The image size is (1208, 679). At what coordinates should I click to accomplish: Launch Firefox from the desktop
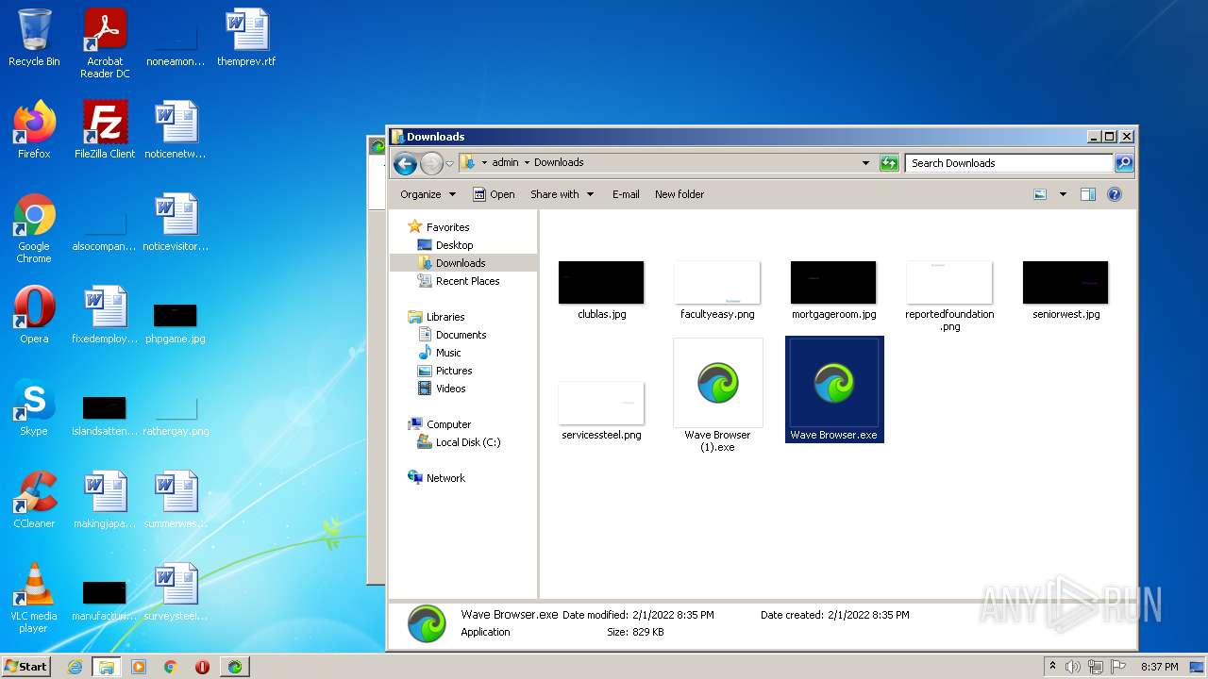[x=34, y=130]
